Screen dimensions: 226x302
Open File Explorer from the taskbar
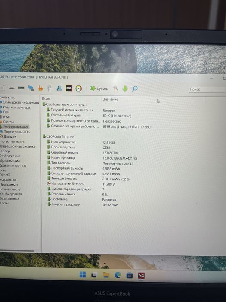(x=106, y=275)
